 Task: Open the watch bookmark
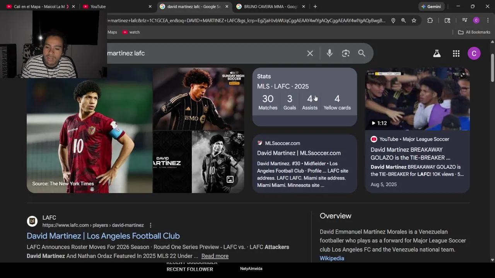click(x=131, y=32)
